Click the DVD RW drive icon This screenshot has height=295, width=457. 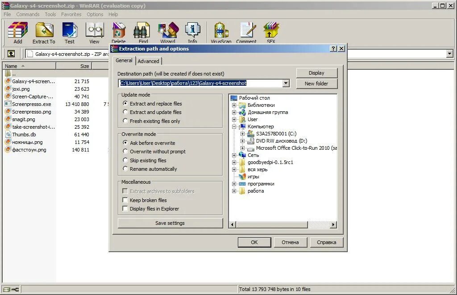tap(251, 141)
